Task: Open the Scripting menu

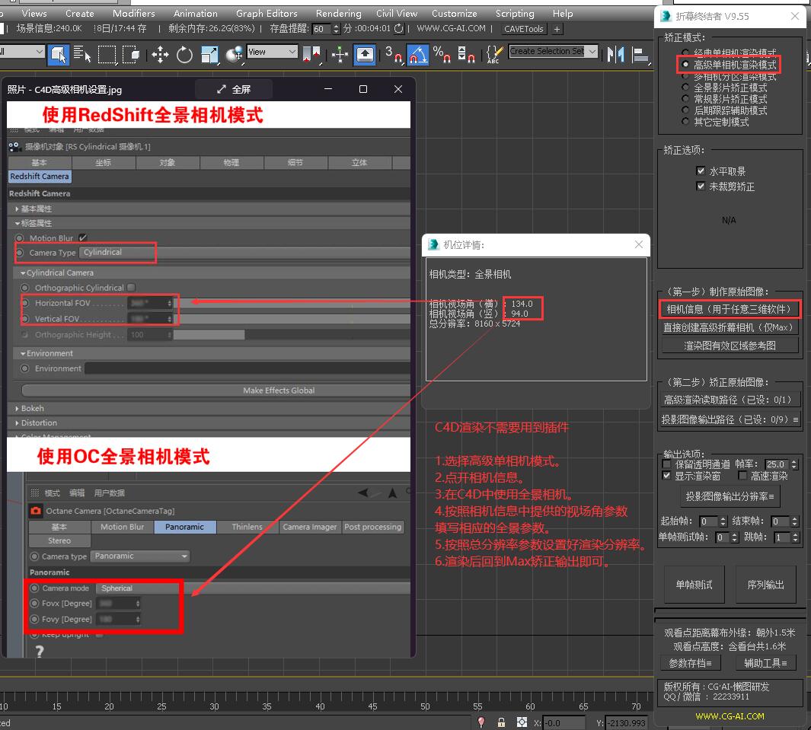Action: (515, 14)
